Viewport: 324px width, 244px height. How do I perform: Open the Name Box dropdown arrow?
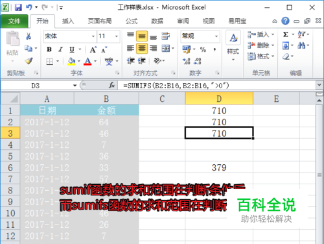click(x=75, y=86)
